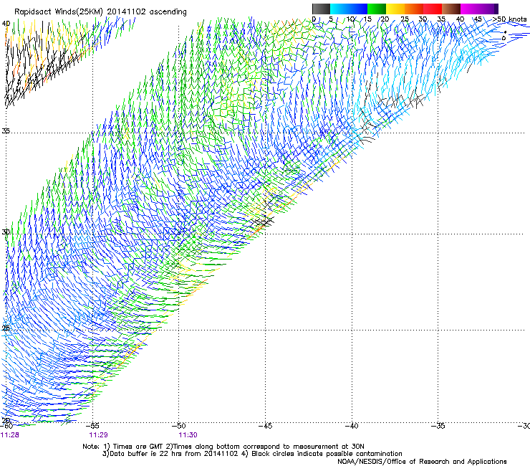Click the latitude label 30

tap(6, 232)
